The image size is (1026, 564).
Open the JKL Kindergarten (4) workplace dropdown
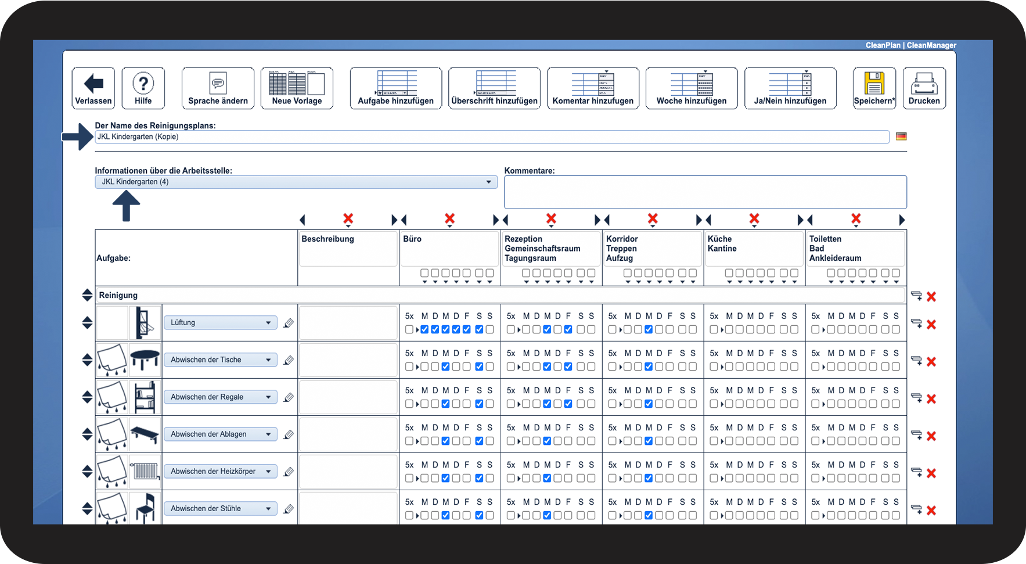[296, 182]
